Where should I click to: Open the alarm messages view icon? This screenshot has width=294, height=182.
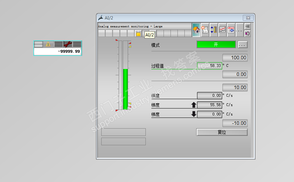205,30
